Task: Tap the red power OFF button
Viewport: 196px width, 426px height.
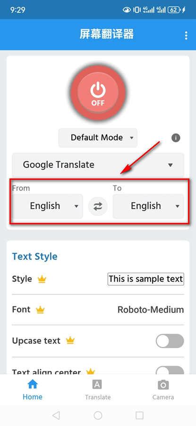Action: click(98, 93)
